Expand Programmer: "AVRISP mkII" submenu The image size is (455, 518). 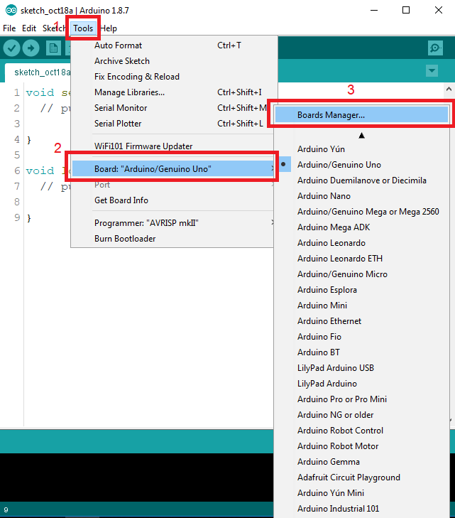pos(172,223)
